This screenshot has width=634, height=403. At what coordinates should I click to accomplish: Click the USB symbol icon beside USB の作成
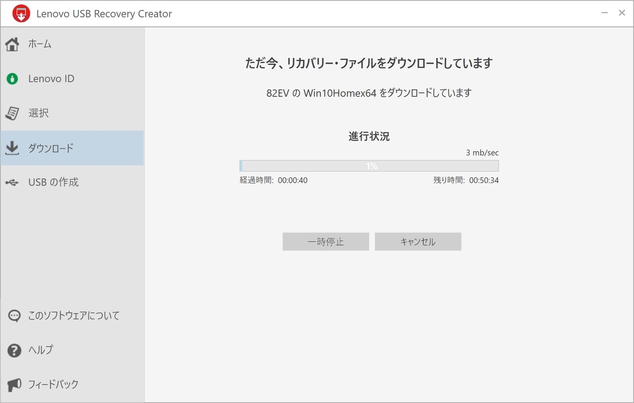coord(12,183)
